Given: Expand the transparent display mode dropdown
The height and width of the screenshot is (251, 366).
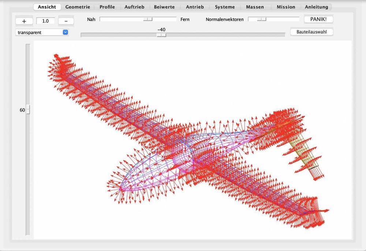Looking at the screenshot, I should tap(42, 33).
